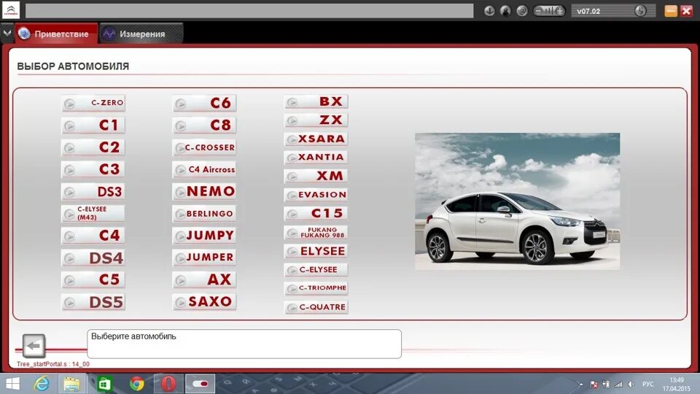Choose the C4 Aircross model
Image resolution: width=700 pixels, height=394 pixels.
[204, 169]
